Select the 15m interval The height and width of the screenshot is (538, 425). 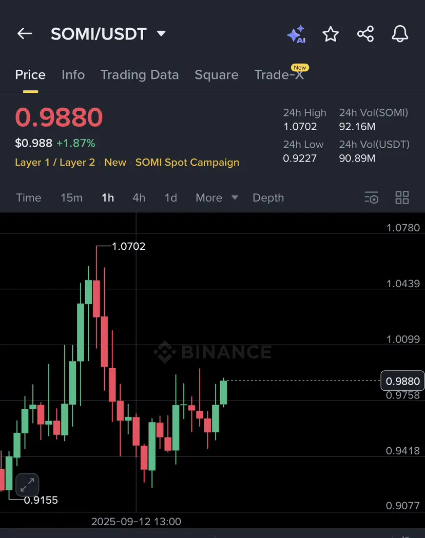coord(71,197)
